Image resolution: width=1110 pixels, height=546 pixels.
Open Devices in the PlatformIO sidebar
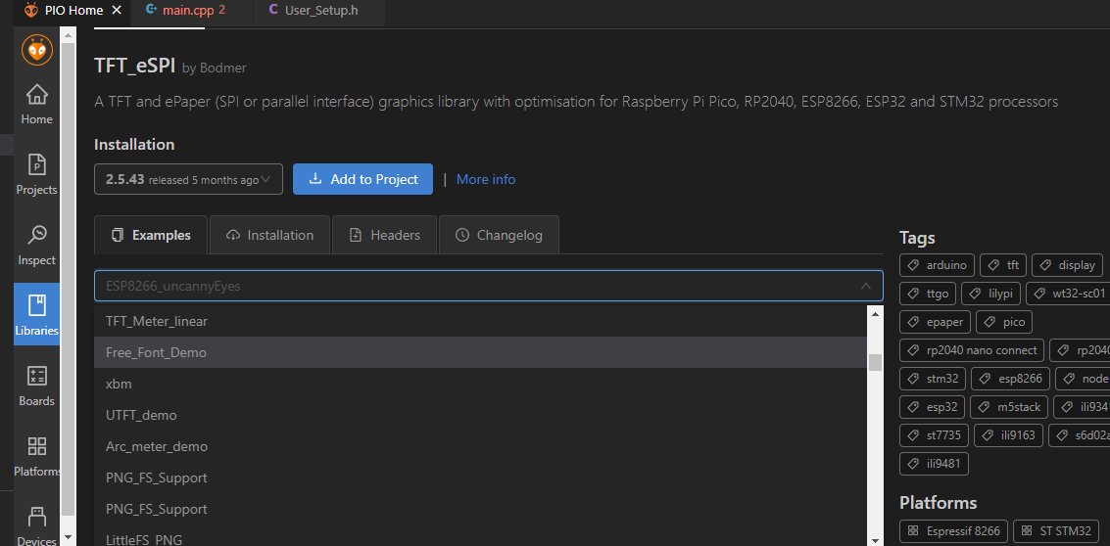[x=37, y=526]
